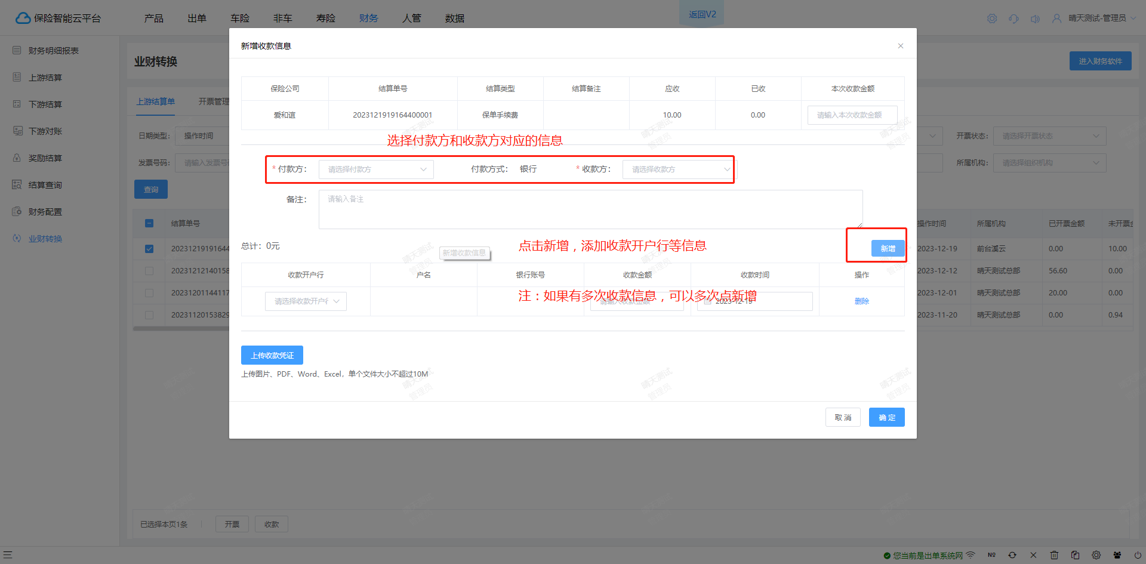Click the 返回V2 button at the top

(x=702, y=14)
